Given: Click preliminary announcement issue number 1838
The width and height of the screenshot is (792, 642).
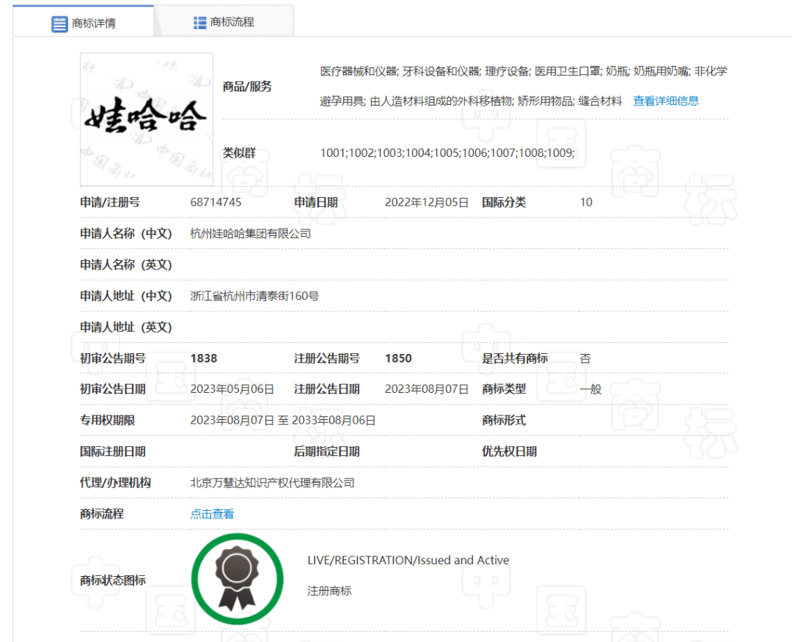Looking at the screenshot, I should click(x=204, y=358).
